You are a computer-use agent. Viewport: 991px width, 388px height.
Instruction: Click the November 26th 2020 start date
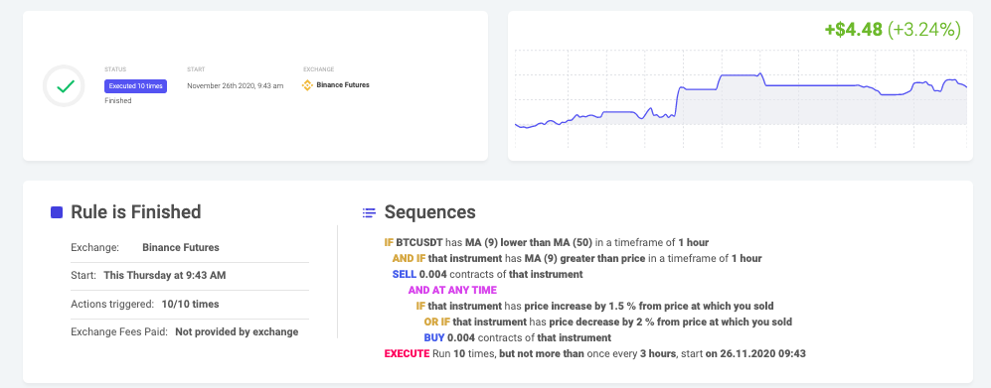[x=236, y=85]
